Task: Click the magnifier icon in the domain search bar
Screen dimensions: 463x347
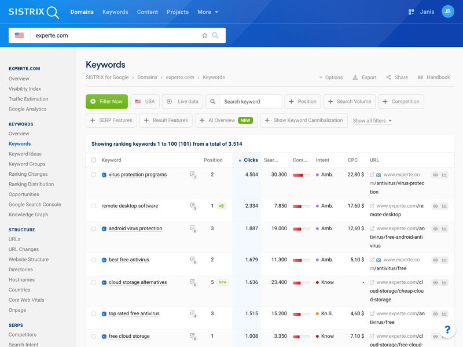Action: (215, 35)
